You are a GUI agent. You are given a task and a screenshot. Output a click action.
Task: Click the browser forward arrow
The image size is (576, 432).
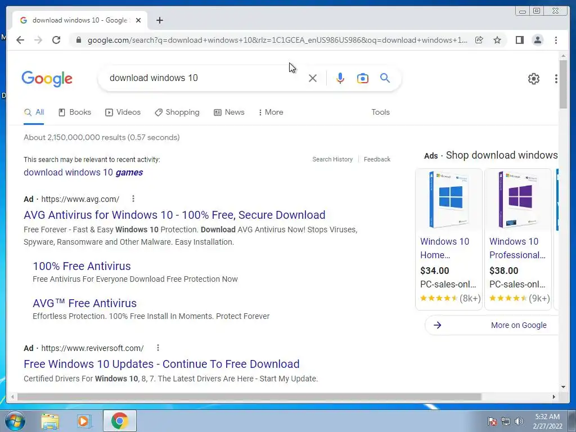38,40
